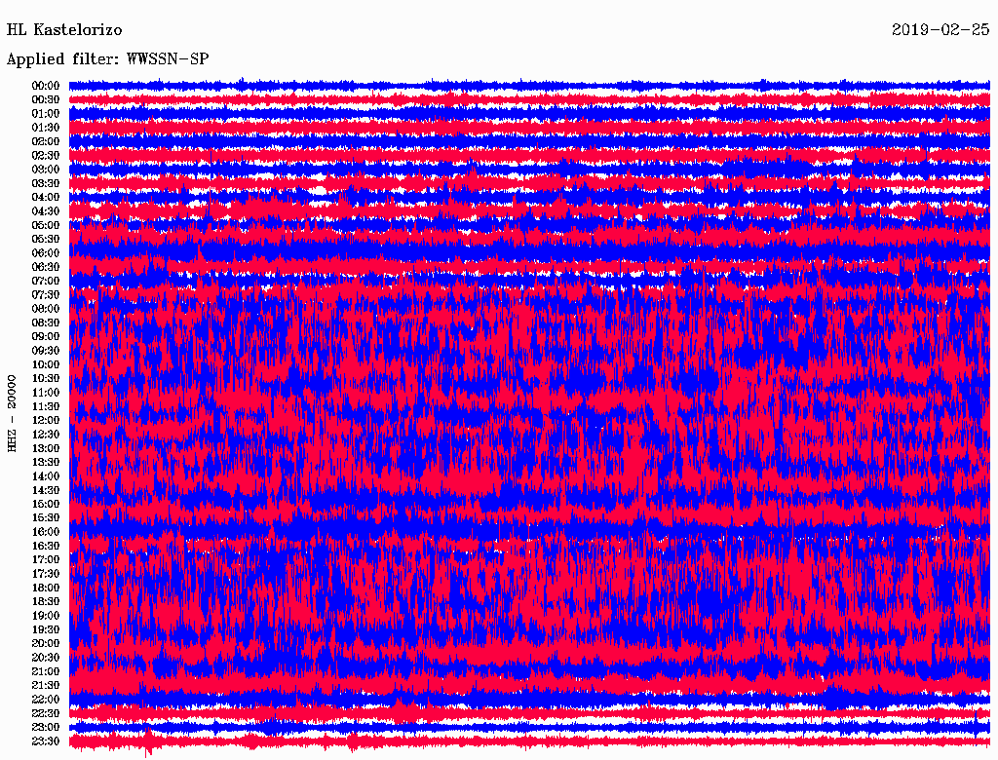Viewport: 998px width, 760px height.
Task: Select the 14:30 time label
Action: [x=46, y=490]
